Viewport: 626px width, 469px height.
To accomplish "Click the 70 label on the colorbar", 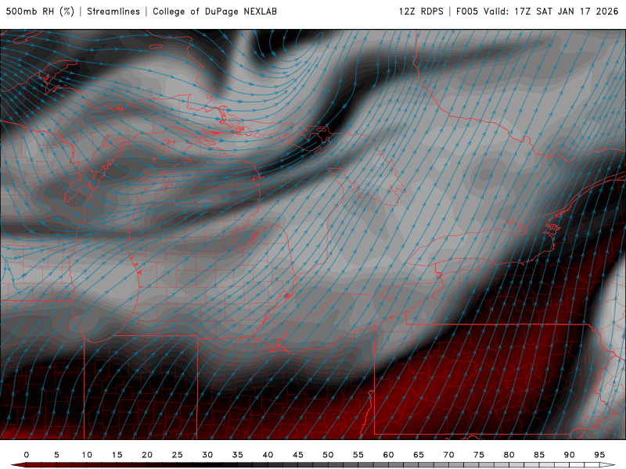I will click(448, 455).
